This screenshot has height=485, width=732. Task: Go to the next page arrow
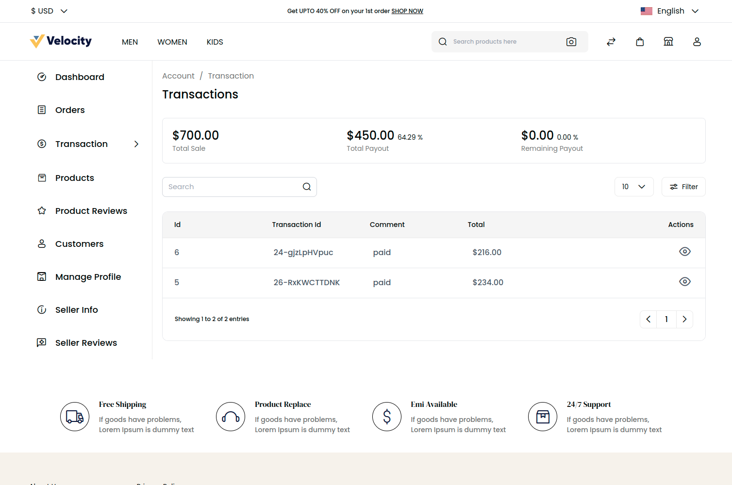click(684, 319)
